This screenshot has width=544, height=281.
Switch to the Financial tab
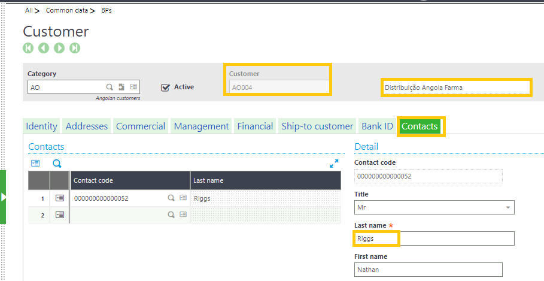point(255,126)
